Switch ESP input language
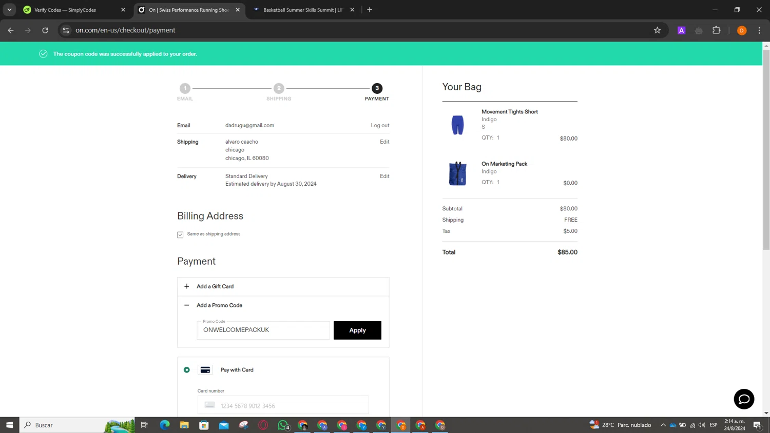This screenshot has width=770, height=433. [714, 425]
